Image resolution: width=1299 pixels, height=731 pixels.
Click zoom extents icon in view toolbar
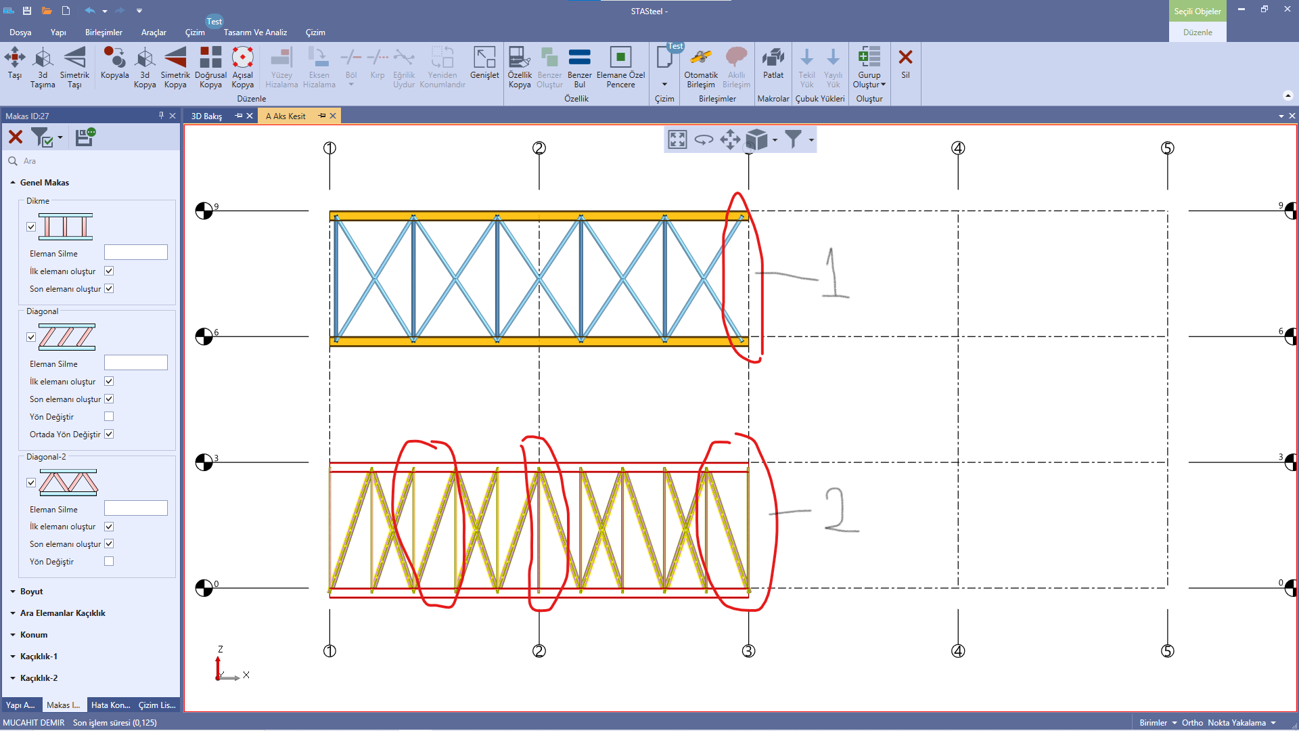[x=677, y=140]
